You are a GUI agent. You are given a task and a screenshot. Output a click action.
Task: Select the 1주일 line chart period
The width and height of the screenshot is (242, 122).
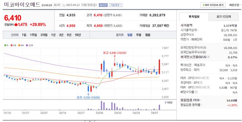[x=33, y=35]
